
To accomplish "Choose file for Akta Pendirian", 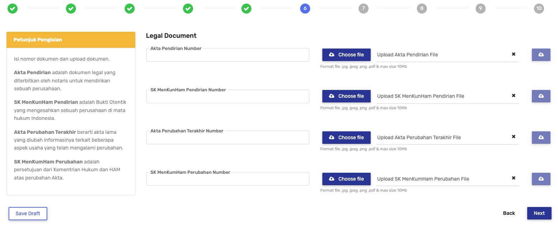I will point(346,55).
